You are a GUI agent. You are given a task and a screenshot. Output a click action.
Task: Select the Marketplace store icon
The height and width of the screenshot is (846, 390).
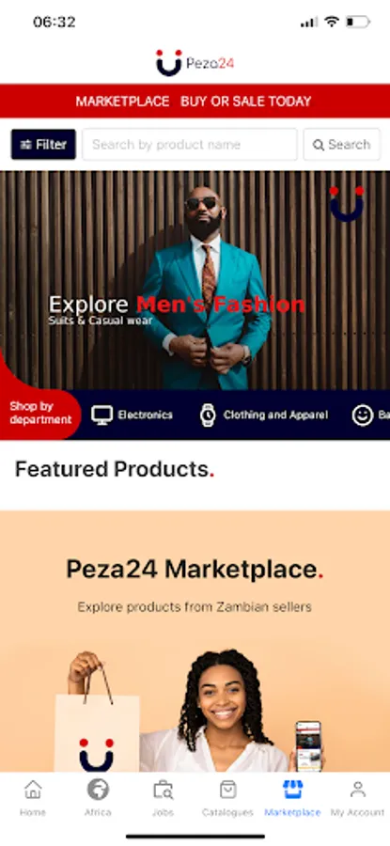292,790
